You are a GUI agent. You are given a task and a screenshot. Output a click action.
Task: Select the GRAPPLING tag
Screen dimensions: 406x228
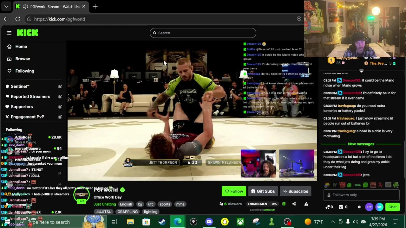click(128, 212)
